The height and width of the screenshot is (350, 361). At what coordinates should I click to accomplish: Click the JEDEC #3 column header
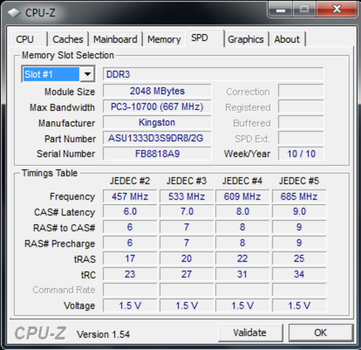pyautogui.click(x=187, y=181)
